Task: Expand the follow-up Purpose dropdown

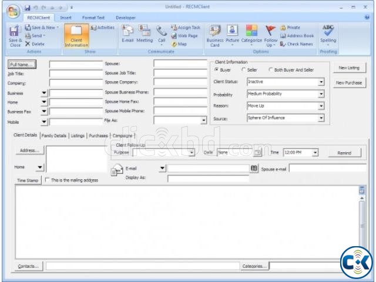Action: click(x=192, y=153)
